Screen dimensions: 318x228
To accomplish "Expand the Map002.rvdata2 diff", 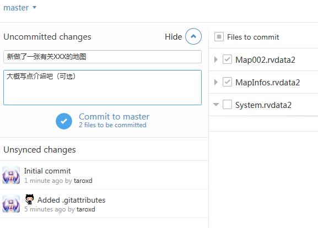I will tap(216, 59).
